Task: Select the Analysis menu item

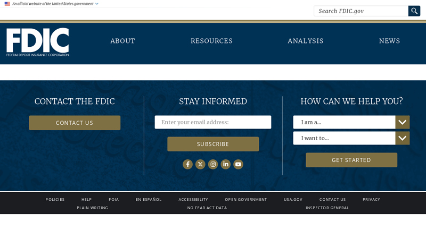Action: (x=306, y=41)
